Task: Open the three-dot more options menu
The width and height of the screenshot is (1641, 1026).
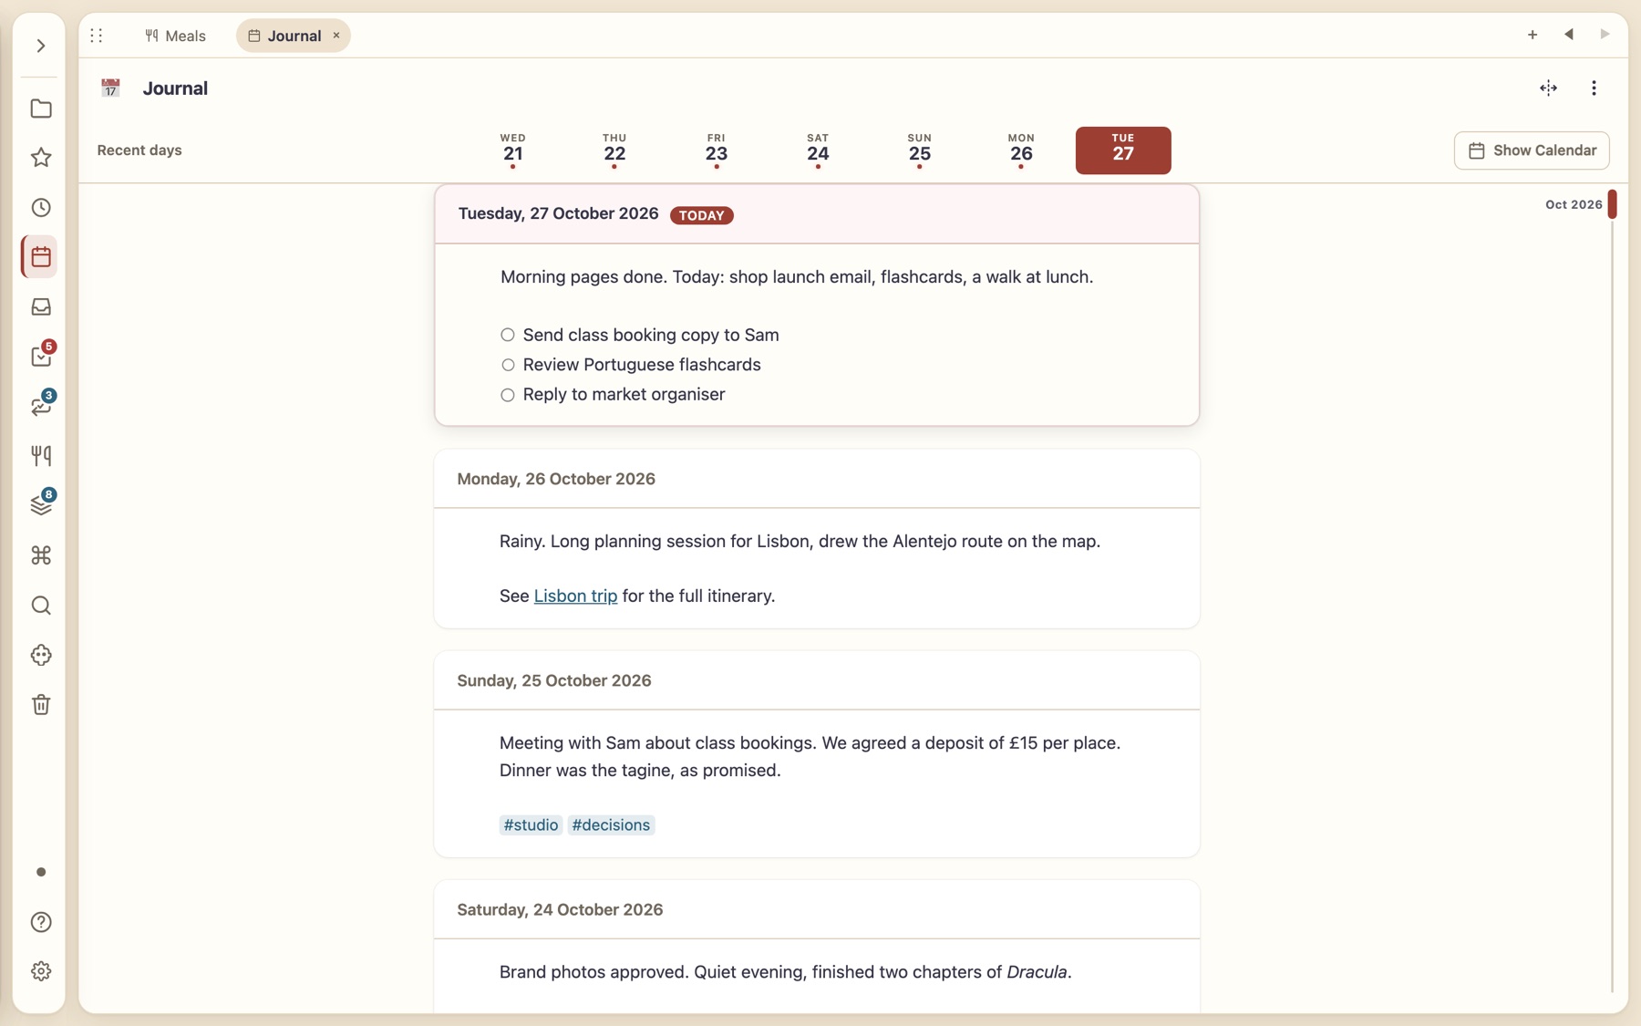Action: pyautogui.click(x=1594, y=88)
